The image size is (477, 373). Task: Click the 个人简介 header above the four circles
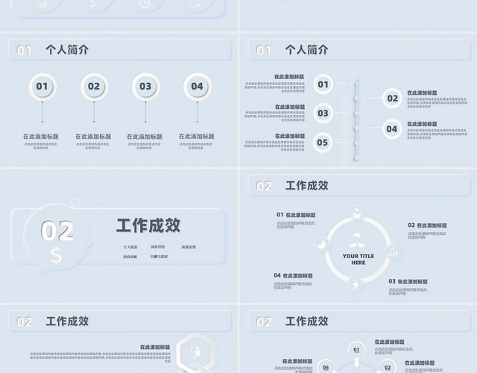pos(67,50)
